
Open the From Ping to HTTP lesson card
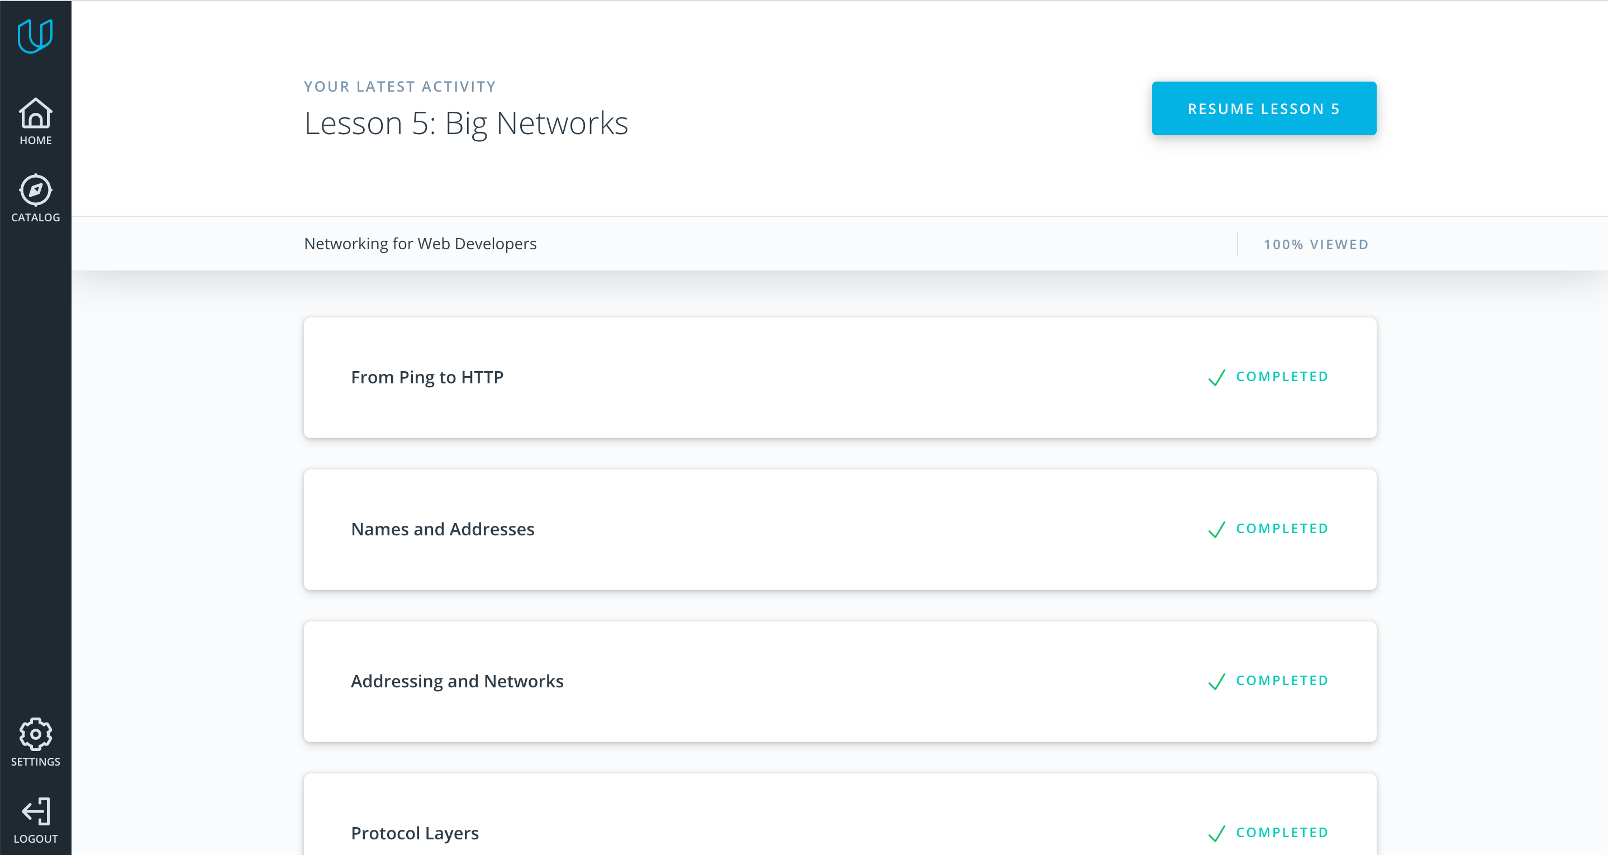click(x=427, y=377)
